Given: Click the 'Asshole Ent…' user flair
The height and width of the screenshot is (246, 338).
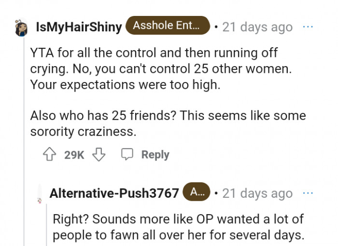Looking at the screenshot, I should (168, 26).
